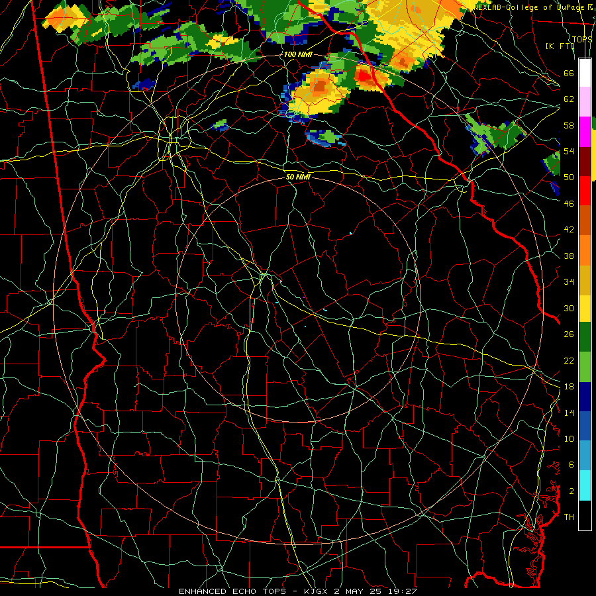This screenshot has width=596, height=596.
Task: Pick the navy legend swatch near 14
Action: coord(585,397)
